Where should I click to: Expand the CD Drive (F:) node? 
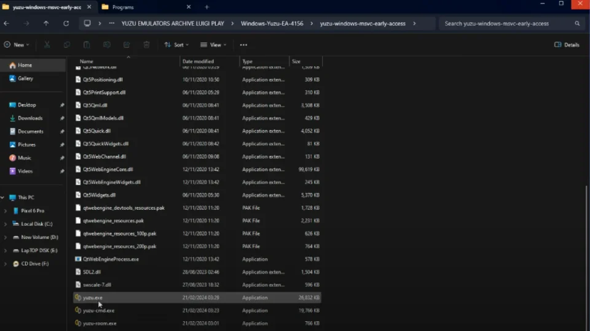click(6, 264)
